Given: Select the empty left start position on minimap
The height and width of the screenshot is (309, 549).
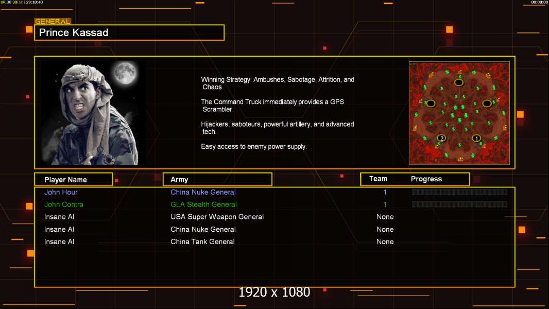Looking at the screenshot, I should (x=431, y=103).
